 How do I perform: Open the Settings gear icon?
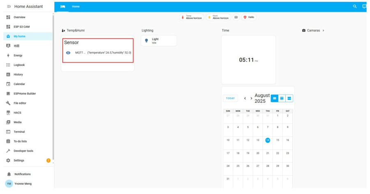8,160
